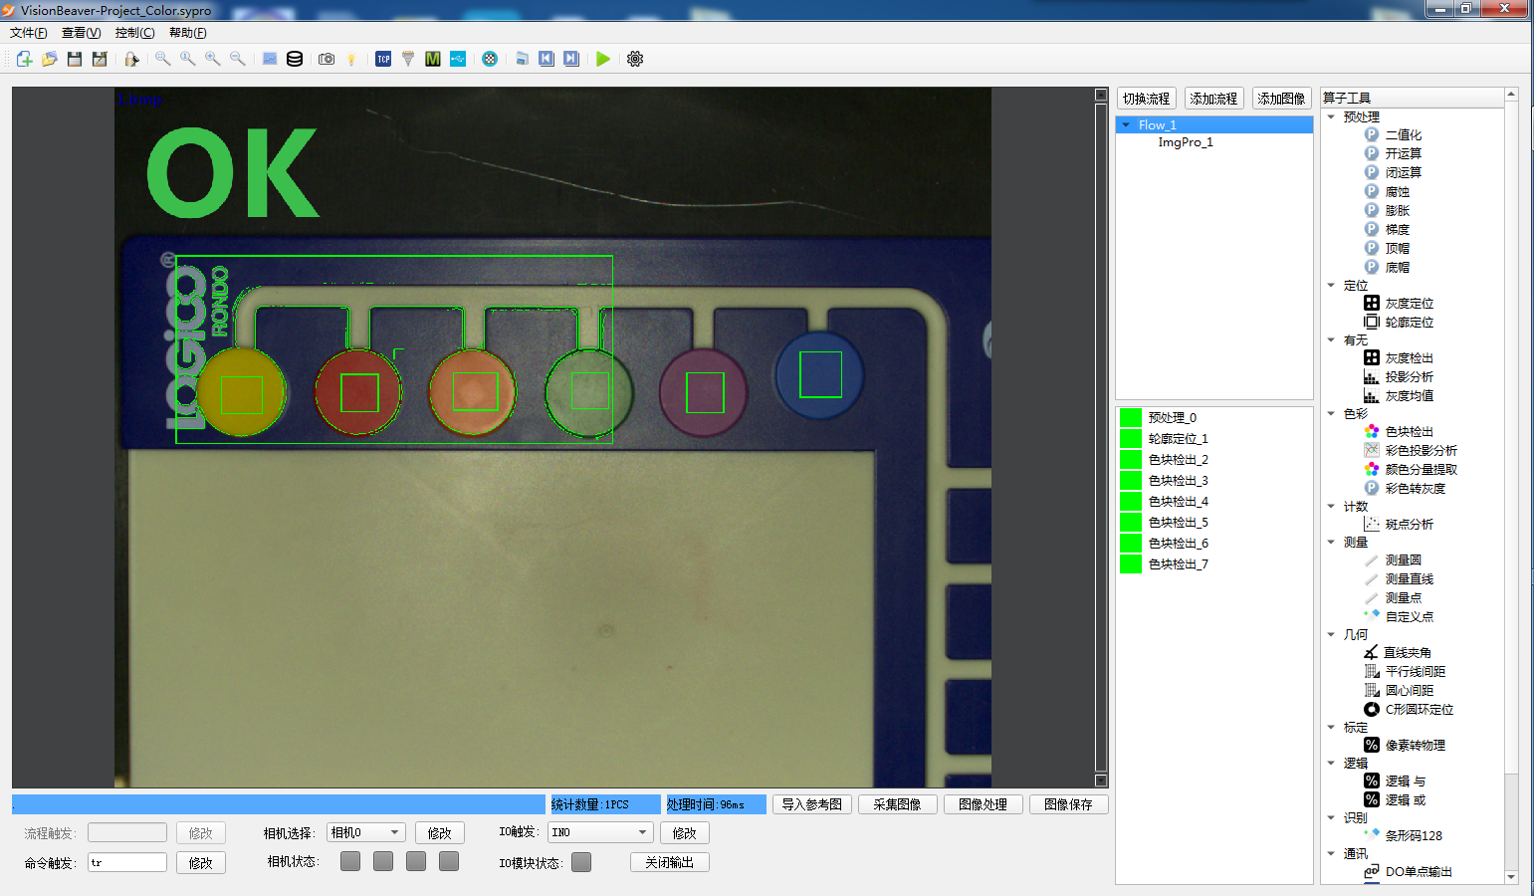
Task: Click the light bulb toolbar icon
Action: pos(351,59)
